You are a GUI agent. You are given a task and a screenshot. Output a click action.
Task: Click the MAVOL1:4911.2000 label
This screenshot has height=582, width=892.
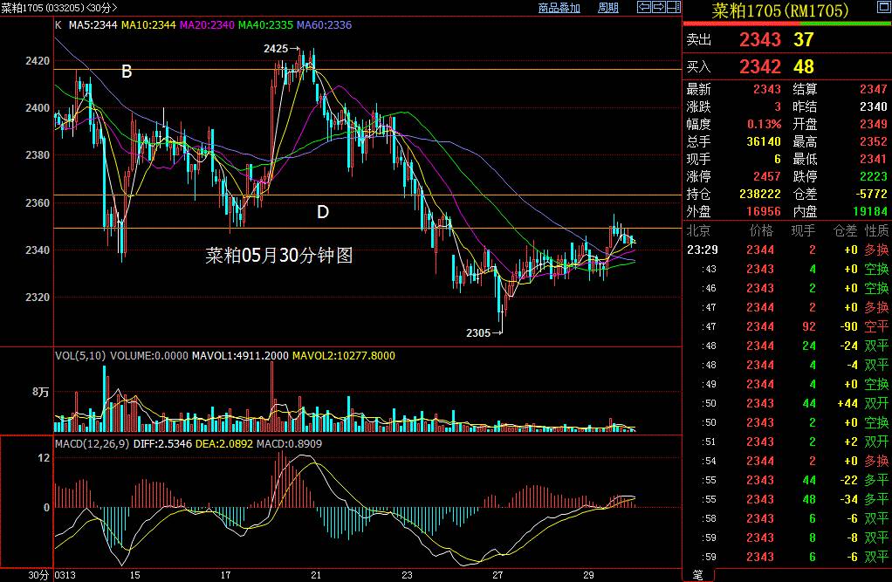240,356
